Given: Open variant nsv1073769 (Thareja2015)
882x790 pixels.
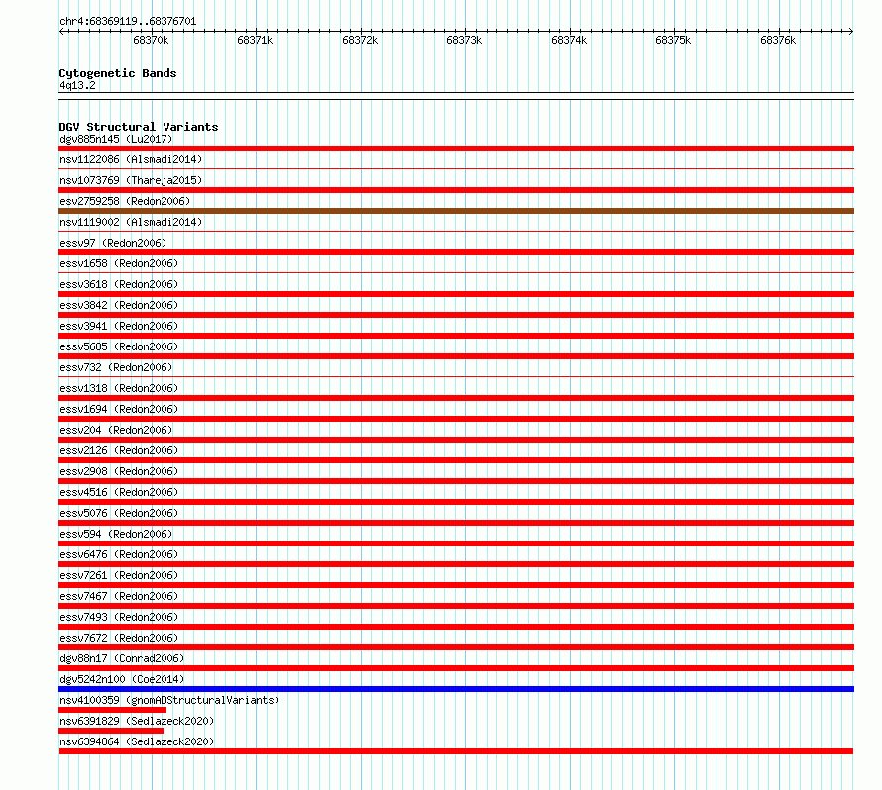Looking at the screenshot, I should coord(131,180).
